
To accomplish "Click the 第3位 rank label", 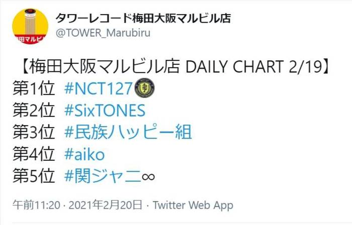I will [34, 132].
